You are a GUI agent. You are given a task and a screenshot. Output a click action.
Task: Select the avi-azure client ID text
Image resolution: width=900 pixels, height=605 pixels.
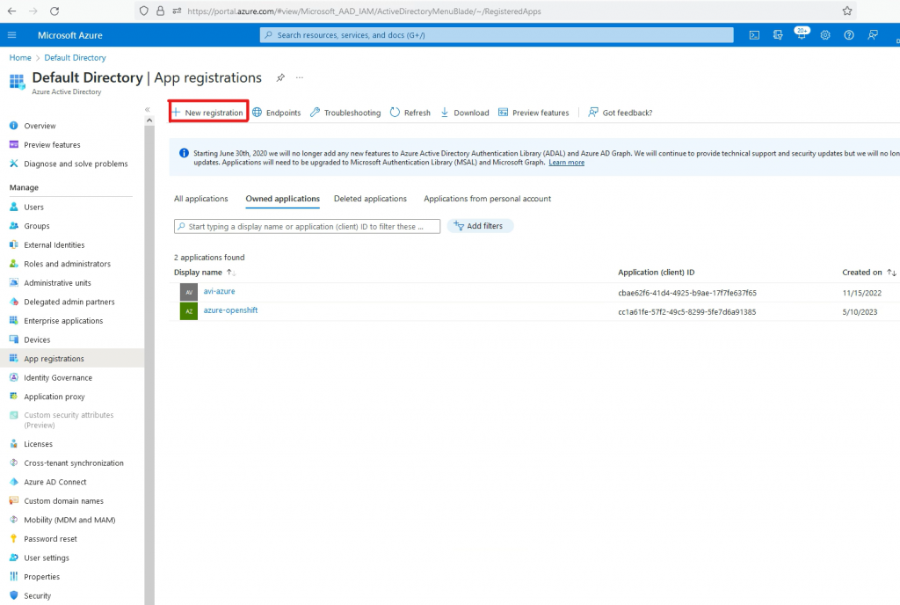tap(687, 293)
